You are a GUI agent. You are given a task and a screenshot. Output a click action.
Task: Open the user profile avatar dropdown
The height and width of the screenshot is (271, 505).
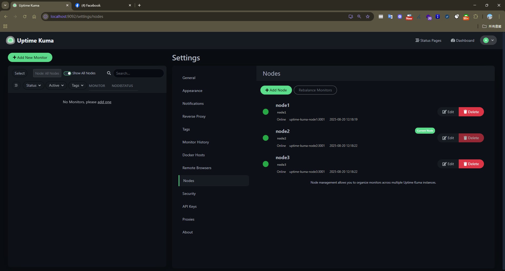tap(488, 40)
